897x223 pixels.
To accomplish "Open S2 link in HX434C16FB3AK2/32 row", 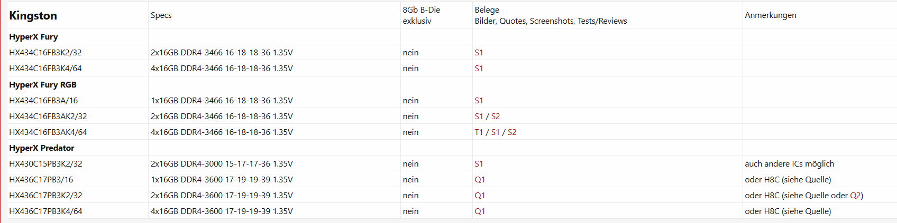I will [x=496, y=117].
